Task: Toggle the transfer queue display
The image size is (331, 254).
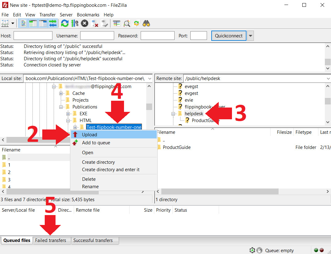Action: [53, 23]
